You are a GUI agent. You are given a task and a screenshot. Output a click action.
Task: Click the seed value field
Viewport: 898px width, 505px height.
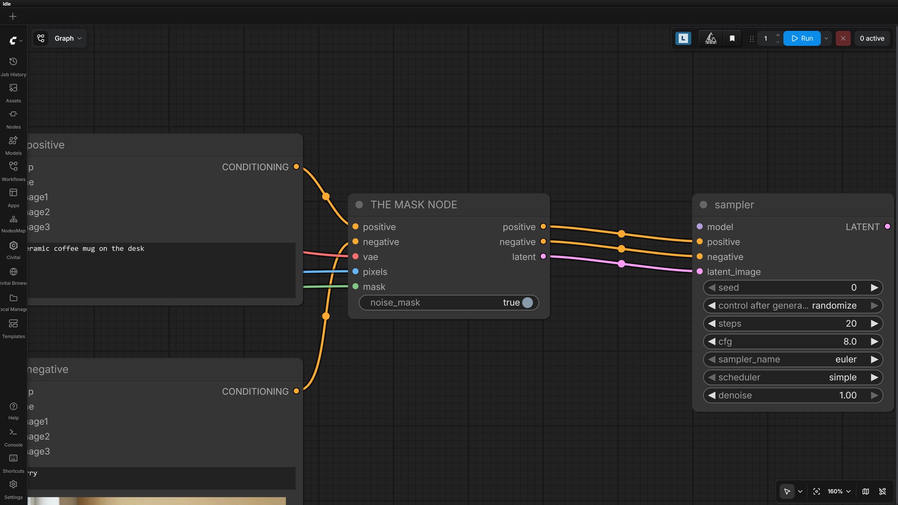[x=793, y=288]
